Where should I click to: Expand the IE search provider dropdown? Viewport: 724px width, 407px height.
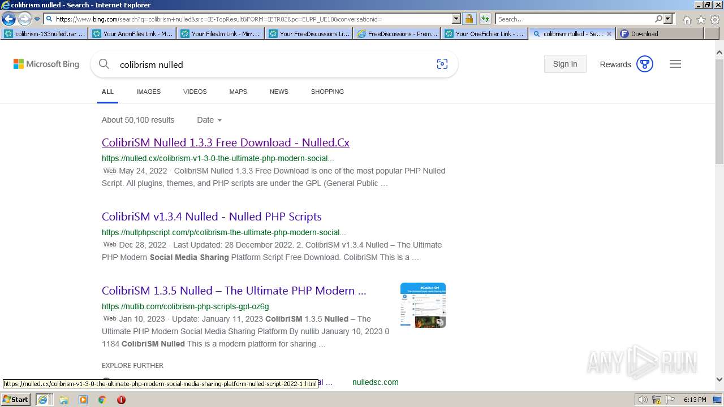(x=668, y=19)
